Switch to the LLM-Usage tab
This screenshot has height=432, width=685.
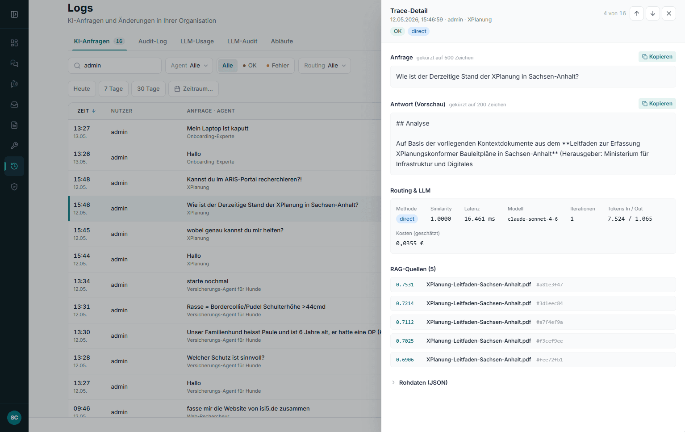197,41
